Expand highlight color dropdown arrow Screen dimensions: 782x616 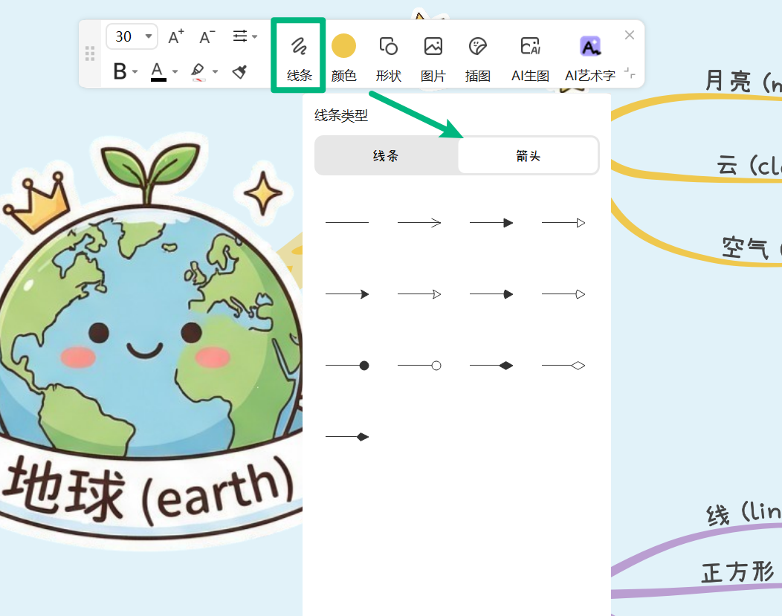click(x=216, y=72)
